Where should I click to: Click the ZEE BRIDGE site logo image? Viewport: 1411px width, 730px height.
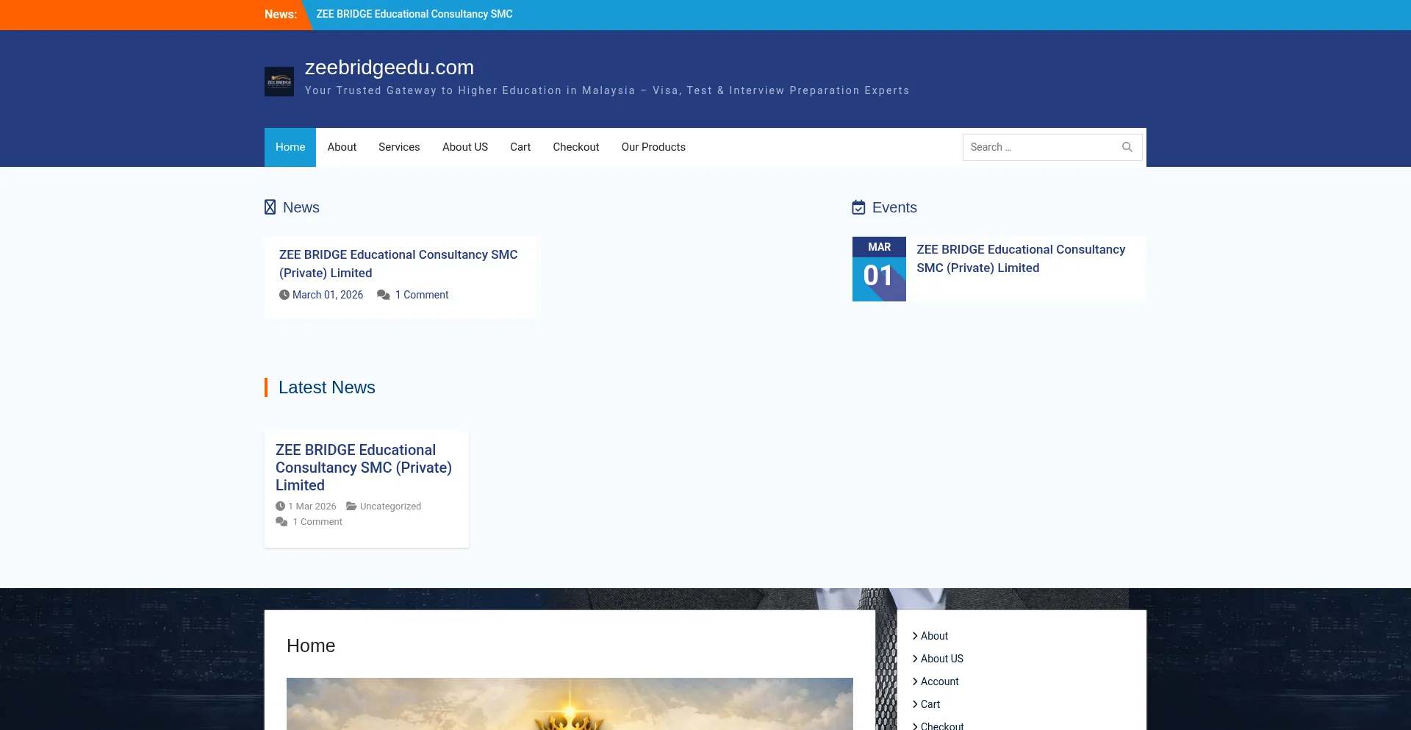click(x=279, y=82)
